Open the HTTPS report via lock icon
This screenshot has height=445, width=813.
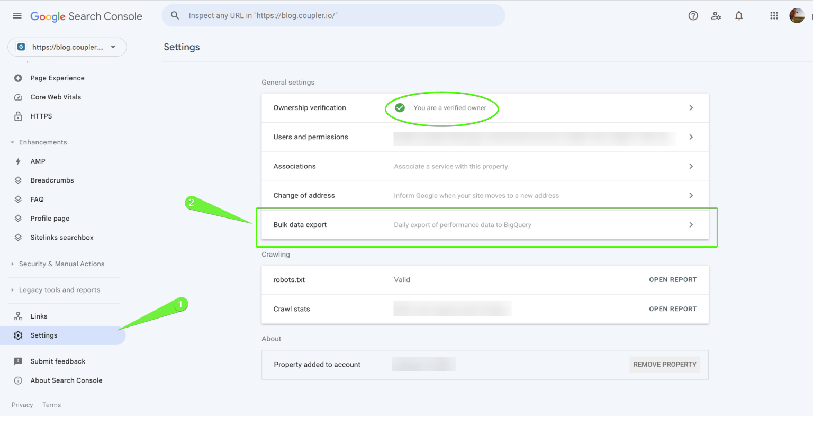[x=18, y=116]
